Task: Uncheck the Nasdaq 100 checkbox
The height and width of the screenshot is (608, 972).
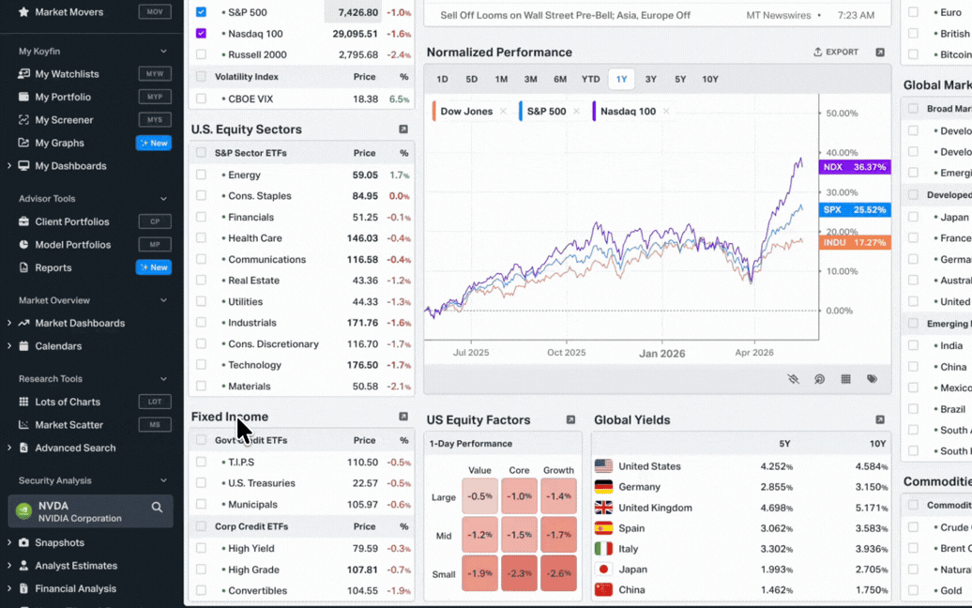Action: click(x=201, y=34)
